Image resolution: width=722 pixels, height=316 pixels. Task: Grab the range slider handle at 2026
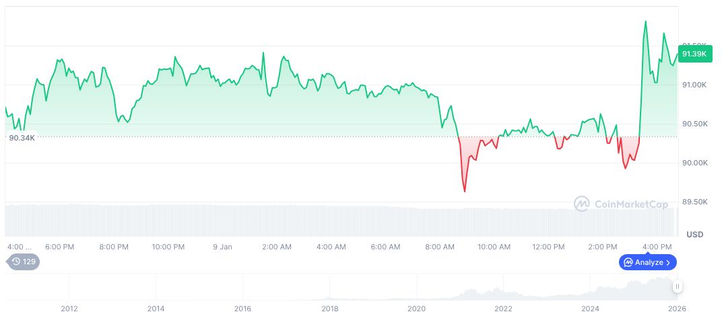tap(677, 287)
